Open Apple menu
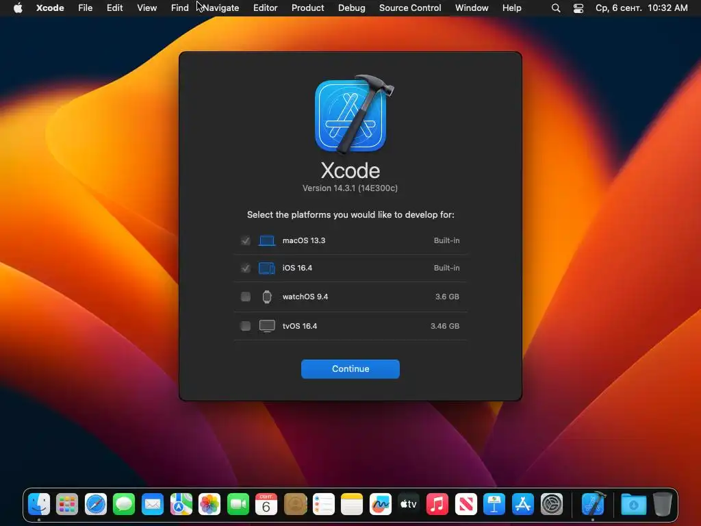 pyautogui.click(x=18, y=8)
